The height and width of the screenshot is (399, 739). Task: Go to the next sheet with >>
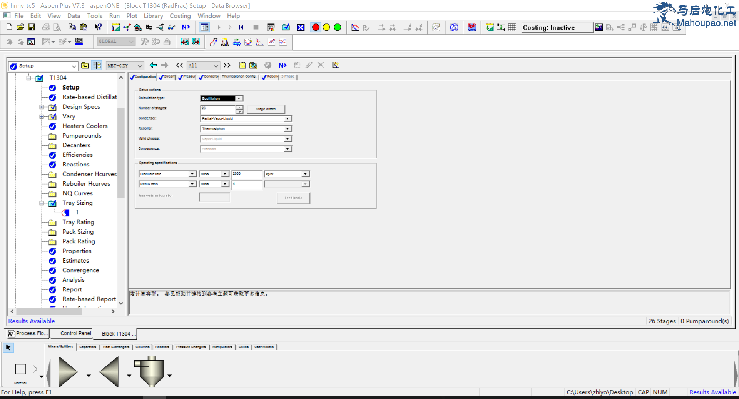227,65
